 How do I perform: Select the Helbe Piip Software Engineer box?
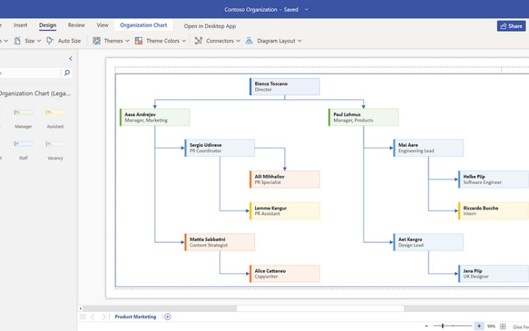coord(493,179)
